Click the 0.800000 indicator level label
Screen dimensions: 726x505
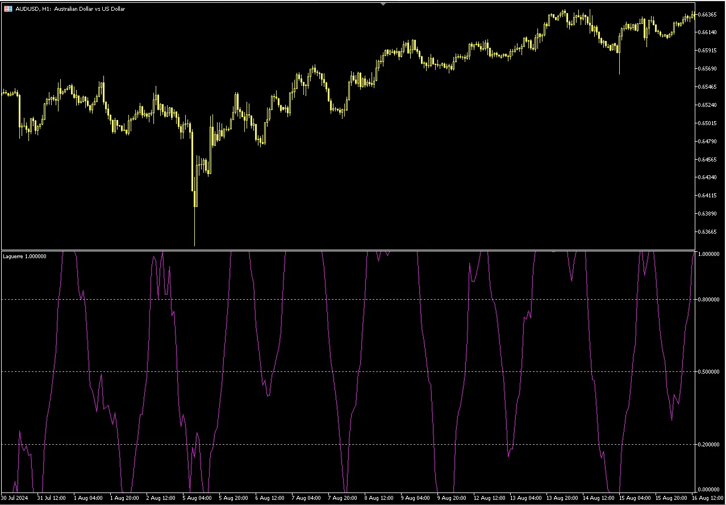point(709,300)
